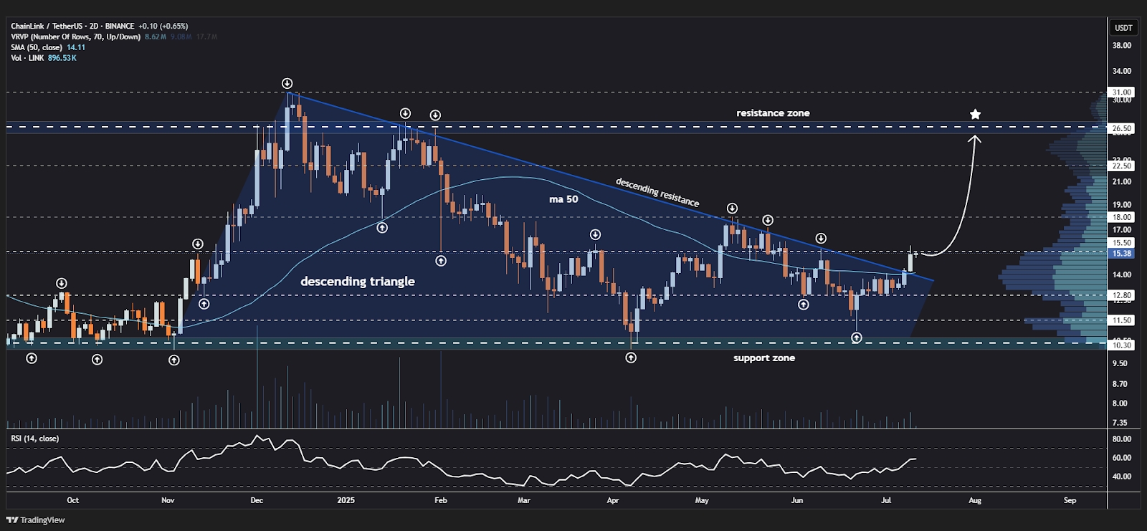This screenshot has width=1147, height=531.
Task: Click the SMA (50, close) indicator legend
Action: [37, 47]
